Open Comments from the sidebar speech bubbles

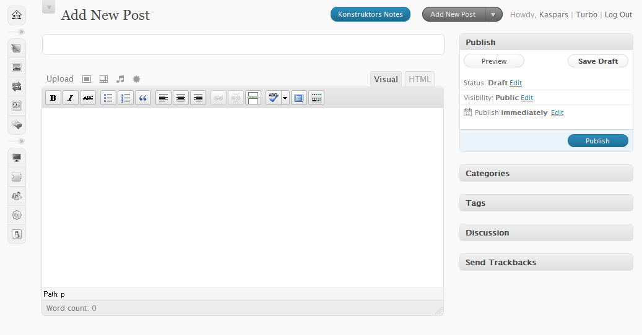(x=17, y=124)
